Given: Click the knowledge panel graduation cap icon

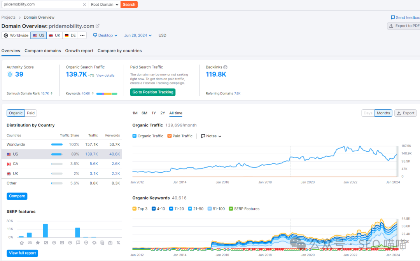Looking at the screenshot, I should [x=94, y=243].
